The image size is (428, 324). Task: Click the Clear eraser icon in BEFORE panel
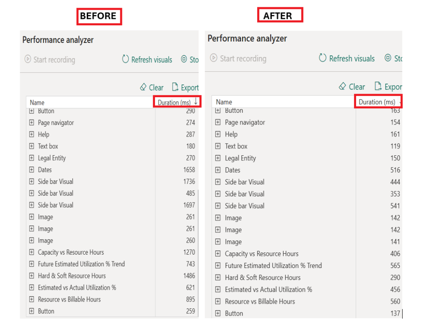[x=143, y=87]
